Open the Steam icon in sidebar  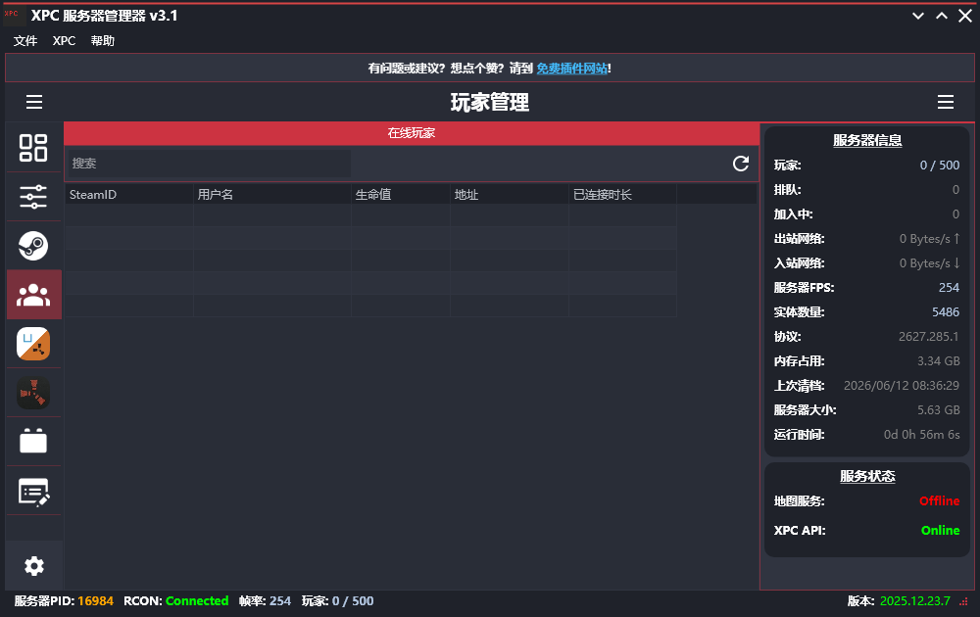(x=33, y=246)
